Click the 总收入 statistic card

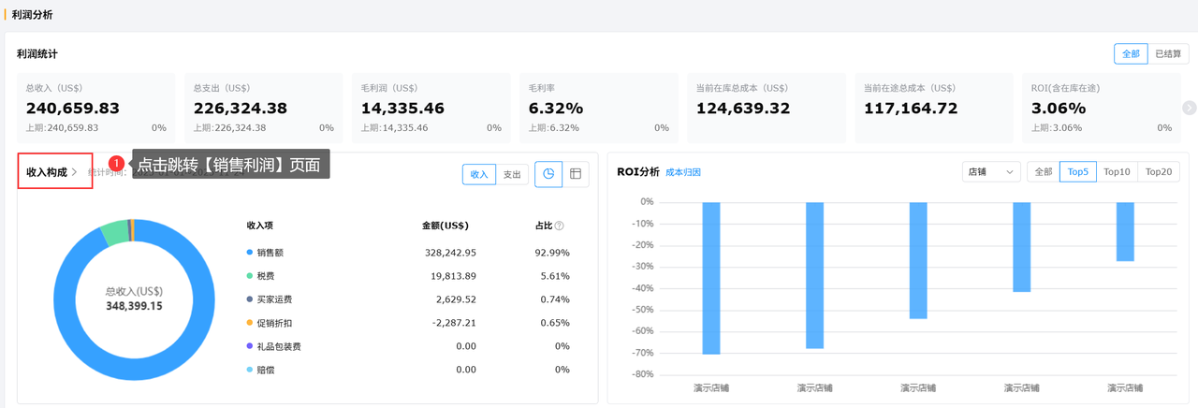[95, 109]
